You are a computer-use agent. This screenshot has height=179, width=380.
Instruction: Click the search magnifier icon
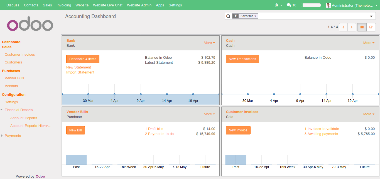click(x=228, y=16)
